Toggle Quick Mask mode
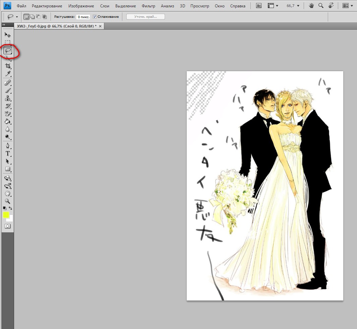This screenshot has height=329, width=357. click(7, 226)
